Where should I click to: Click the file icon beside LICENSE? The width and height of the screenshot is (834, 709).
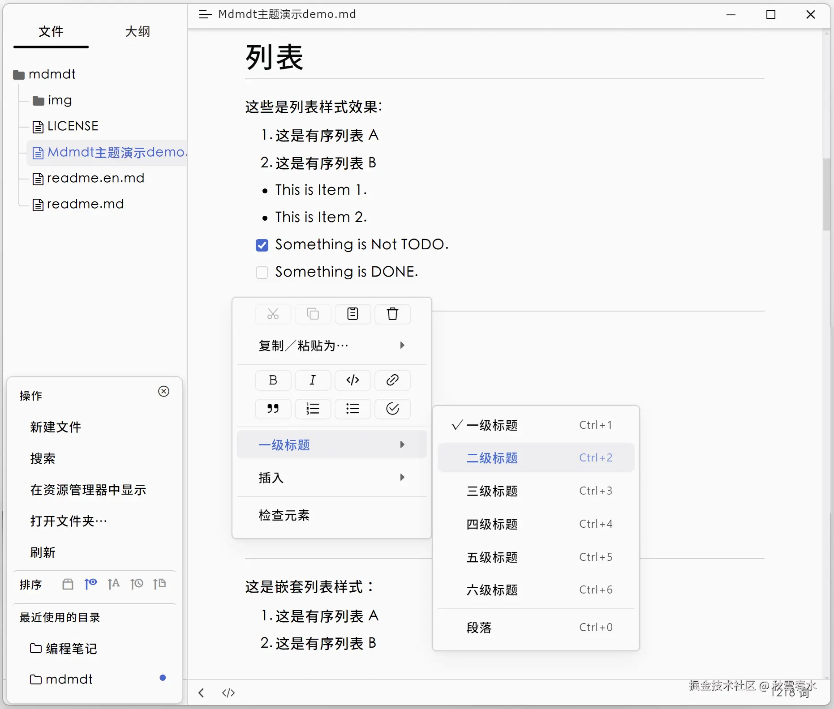(x=38, y=127)
